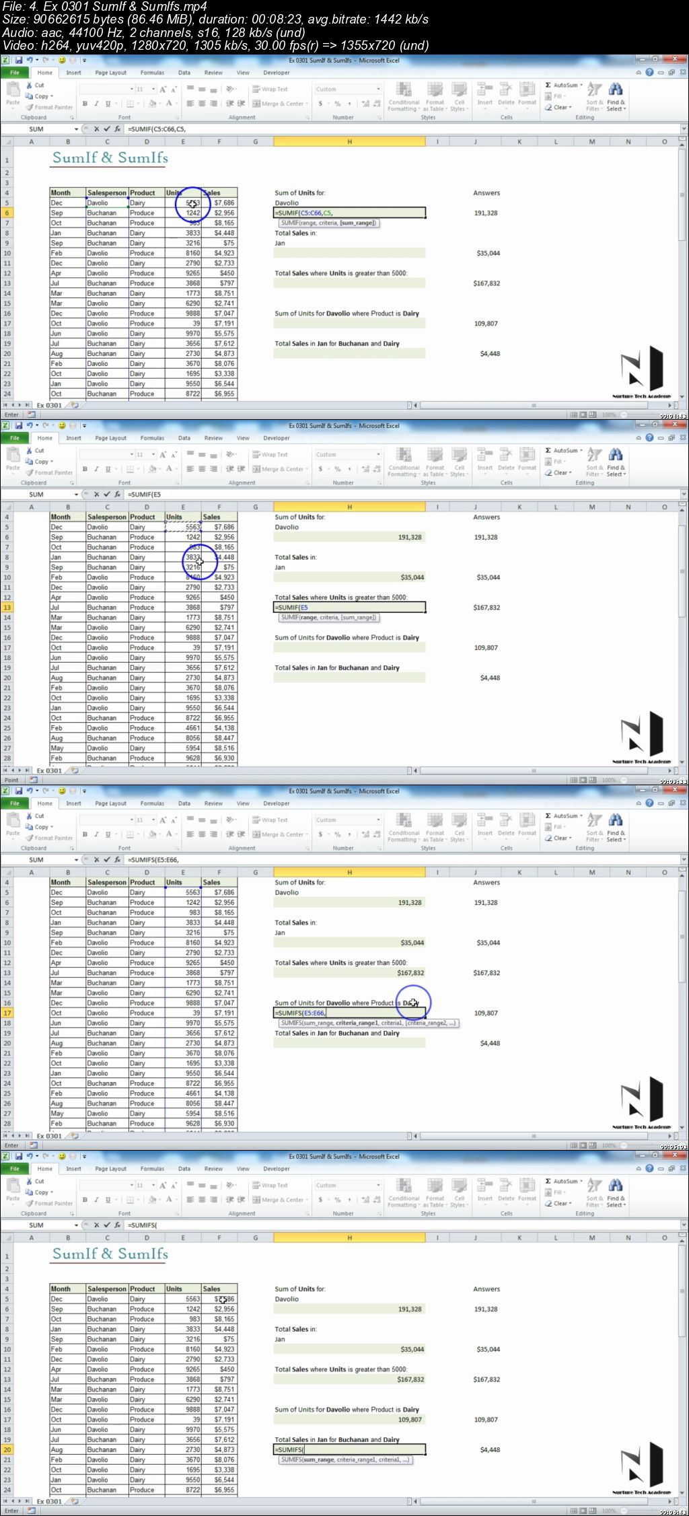The image size is (689, 1516).
Task: Switch to Page Break Preview in bottom window's status bar
Action: [592, 1511]
